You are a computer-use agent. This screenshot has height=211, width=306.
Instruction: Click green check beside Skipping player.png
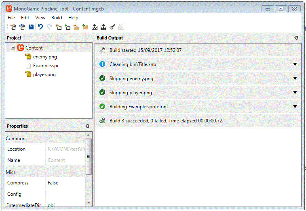(x=102, y=92)
